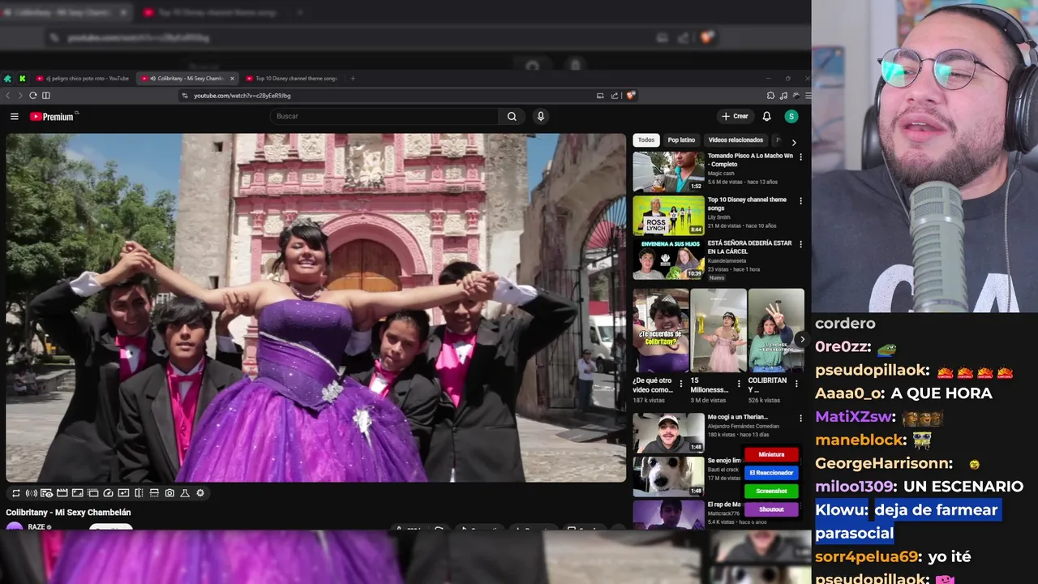The height and width of the screenshot is (584, 1038).
Task: Toggle the browser sidebar panel icon
Action: point(46,95)
